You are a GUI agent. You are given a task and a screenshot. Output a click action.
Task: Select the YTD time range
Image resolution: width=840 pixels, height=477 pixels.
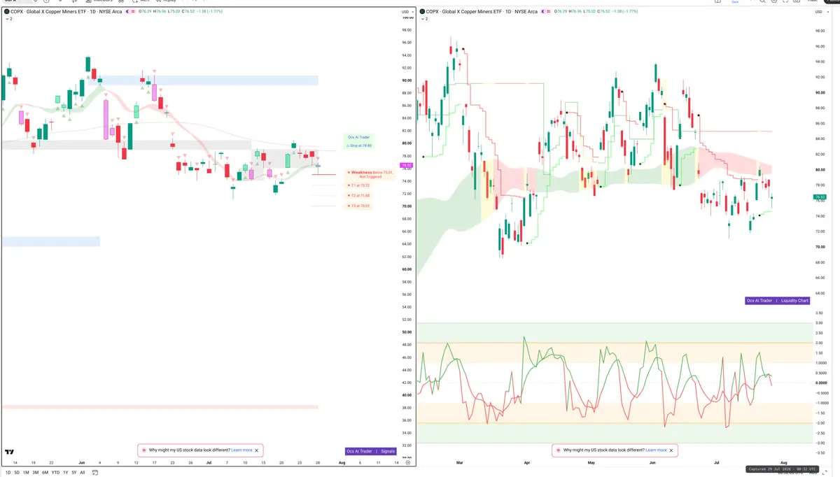pyautogui.click(x=55, y=473)
